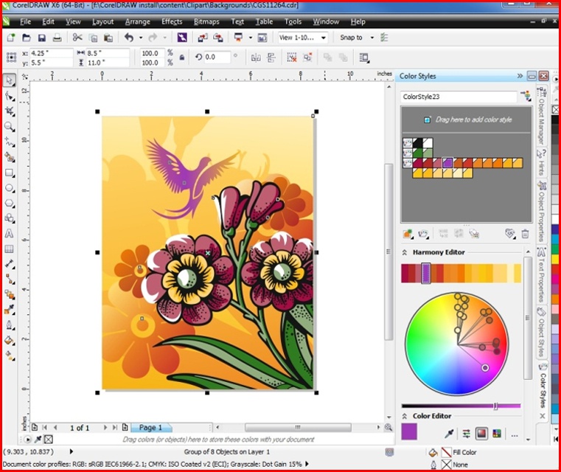561x472 pixels.
Task: Select the Text tool
Action: point(10,234)
